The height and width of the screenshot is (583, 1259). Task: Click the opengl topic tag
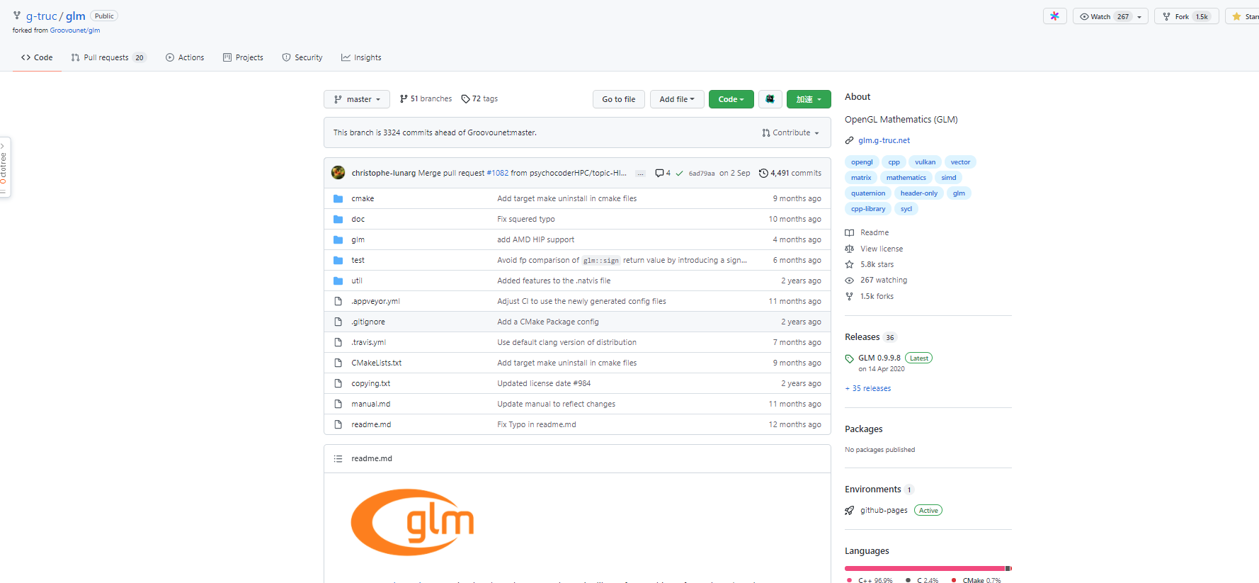tap(862, 162)
